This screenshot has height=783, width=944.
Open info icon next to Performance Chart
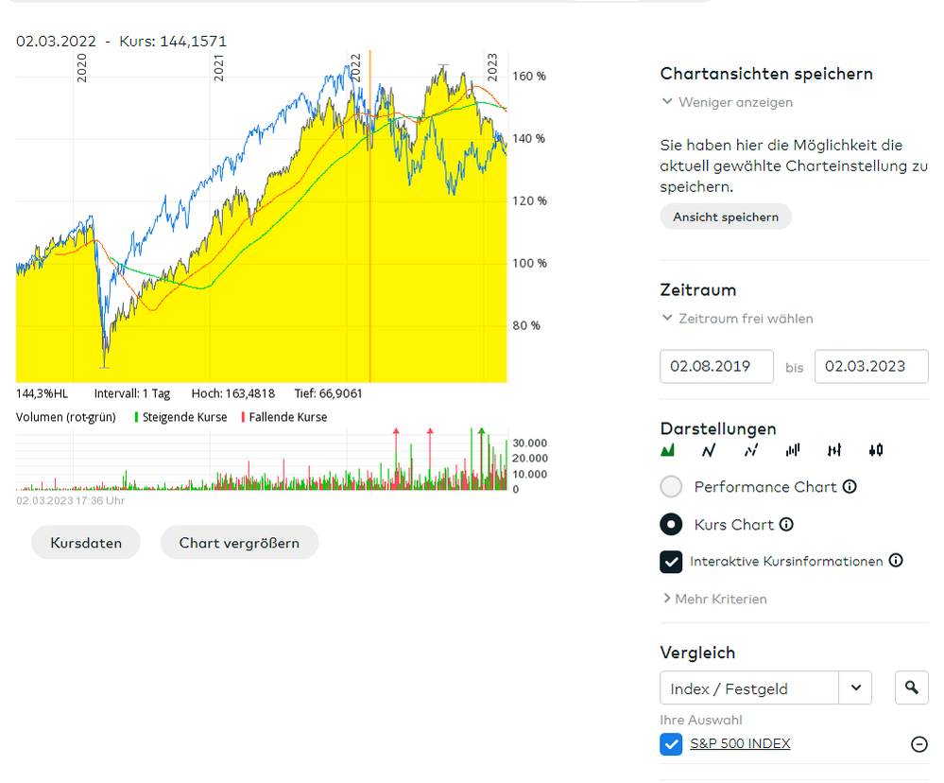850,487
